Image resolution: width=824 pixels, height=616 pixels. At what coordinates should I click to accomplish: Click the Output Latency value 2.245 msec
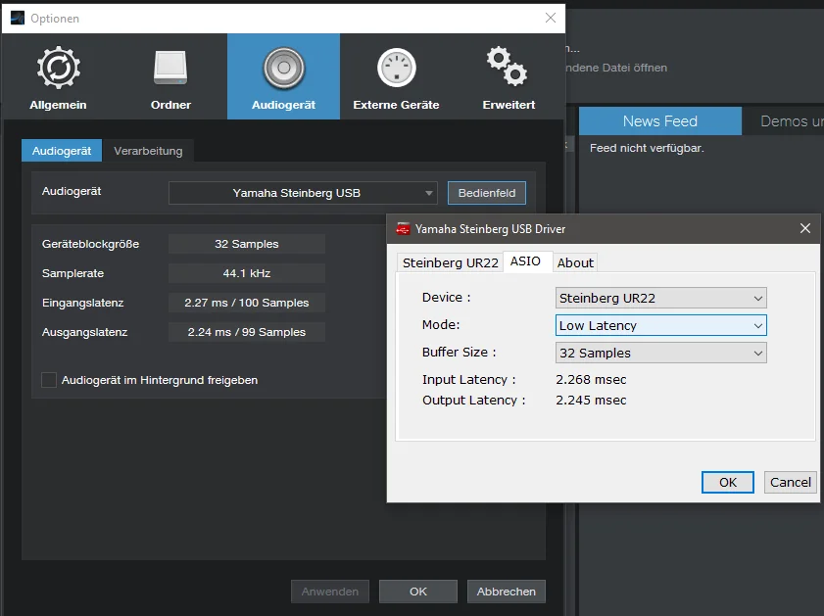tap(591, 401)
